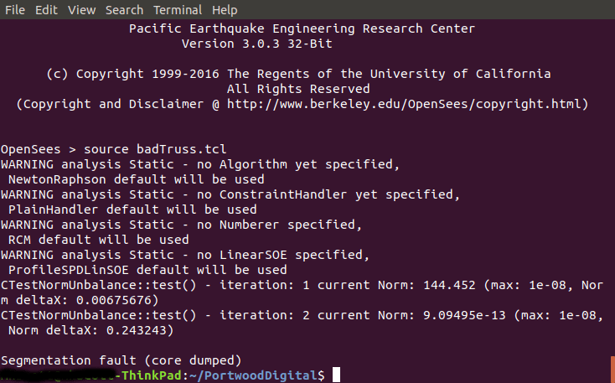Click the 'Segmentation fault (core dumped)' line
The width and height of the screenshot is (615, 383).
121,360
